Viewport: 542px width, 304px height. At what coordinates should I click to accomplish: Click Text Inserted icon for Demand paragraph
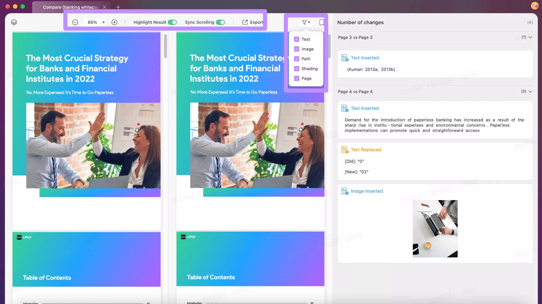click(345, 108)
